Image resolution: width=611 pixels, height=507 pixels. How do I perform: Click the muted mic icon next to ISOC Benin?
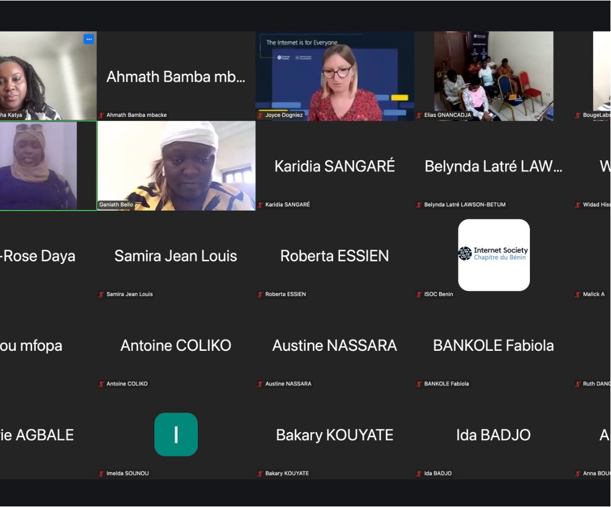click(419, 294)
